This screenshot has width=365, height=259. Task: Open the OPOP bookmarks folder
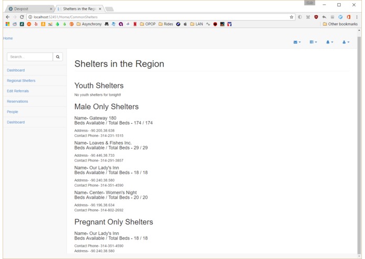[x=148, y=24]
